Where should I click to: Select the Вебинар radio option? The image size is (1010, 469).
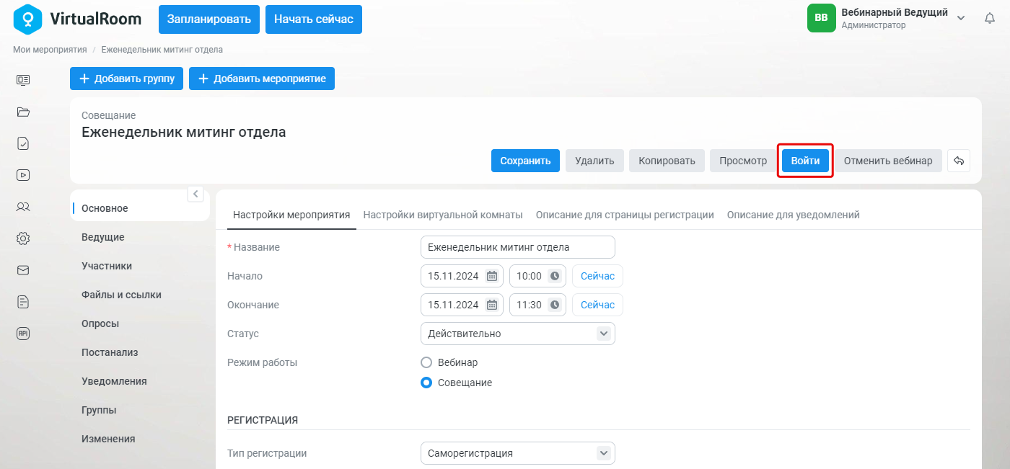pyautogui.click(x=426, y=362)
